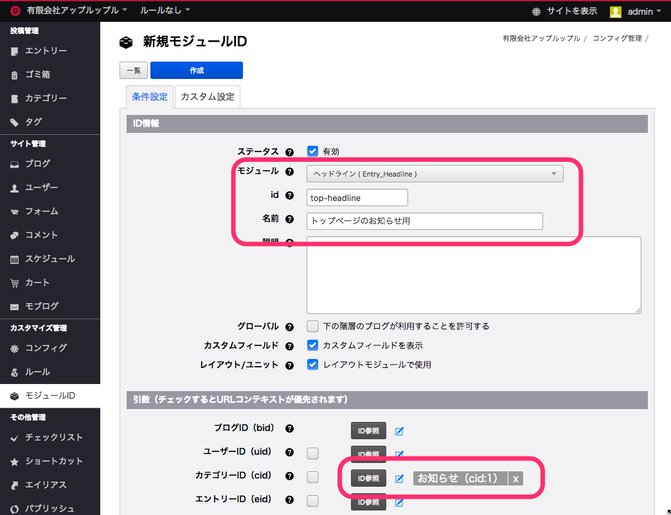
Task: Click the help icon next to グローバル
Action: coord(289,327)
